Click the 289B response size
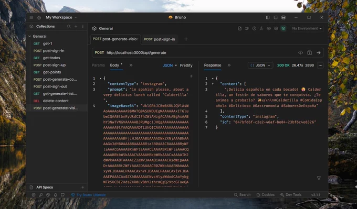Viewport: 357px width, 209px height. (309, 65)
